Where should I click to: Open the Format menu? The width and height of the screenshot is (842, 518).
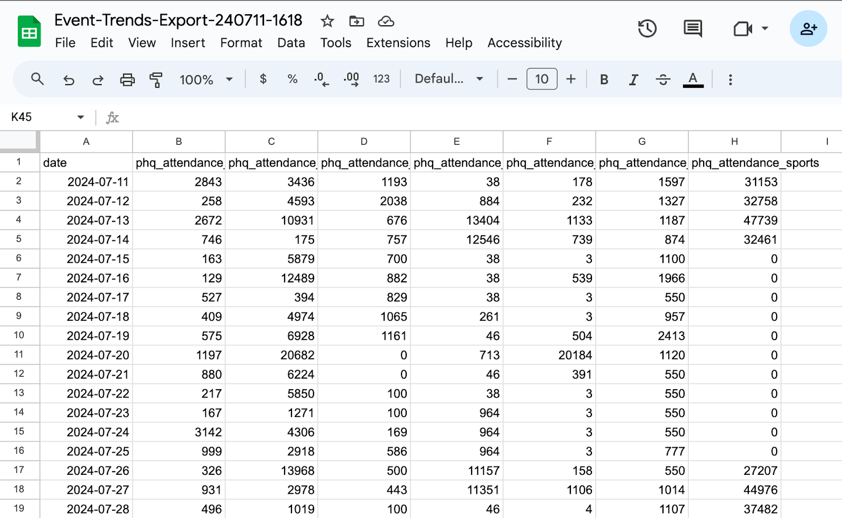(x=241, y=43)
